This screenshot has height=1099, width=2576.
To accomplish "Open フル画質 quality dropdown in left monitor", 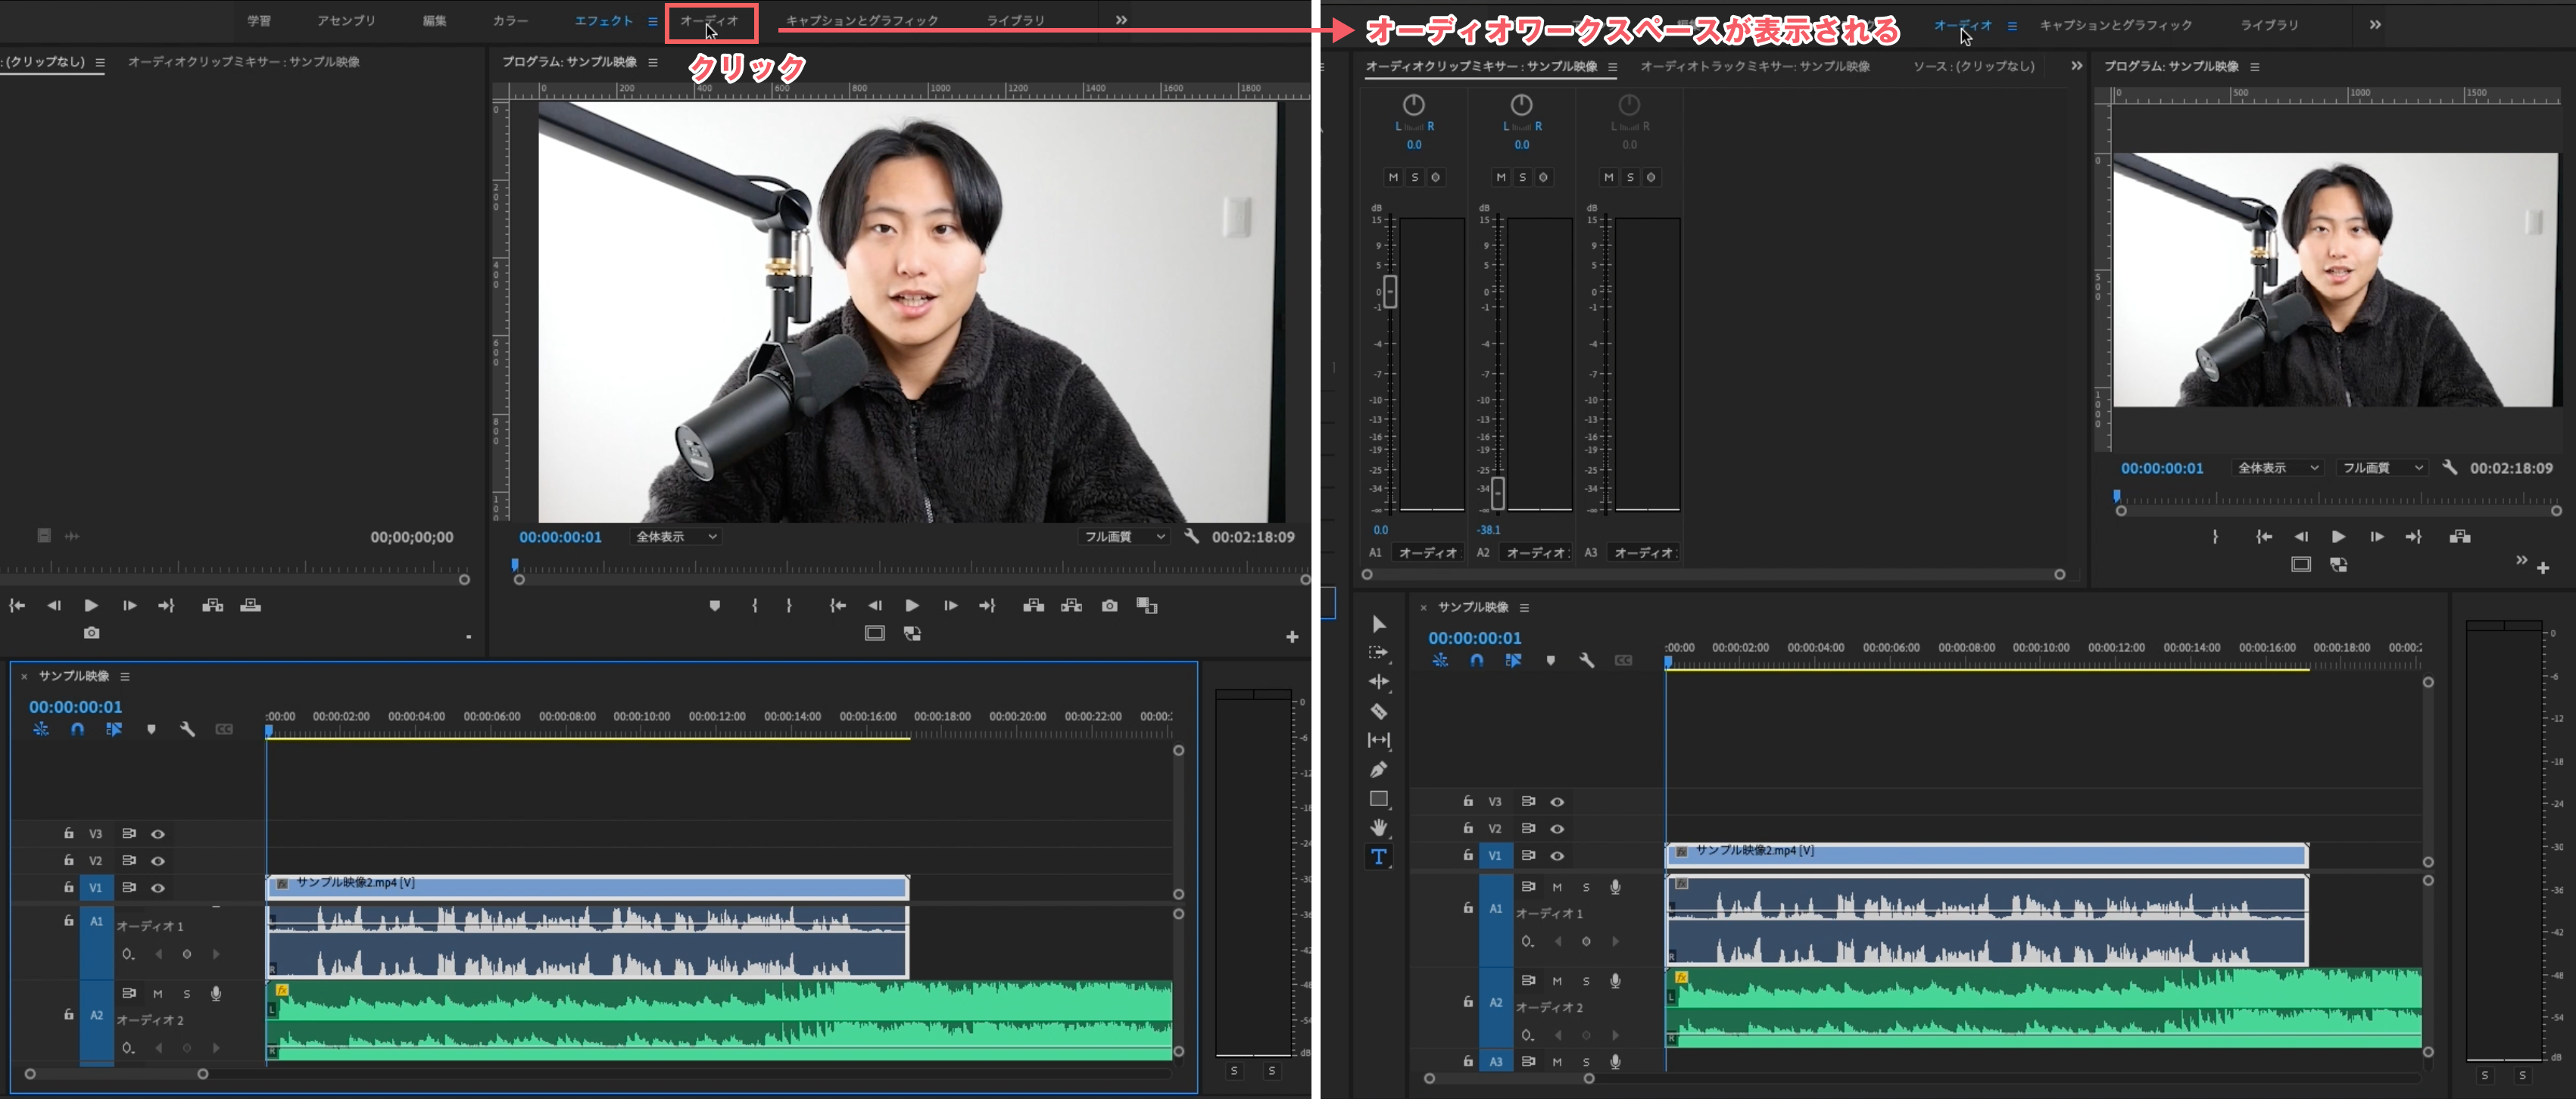I will click(x=1124, y=537).
